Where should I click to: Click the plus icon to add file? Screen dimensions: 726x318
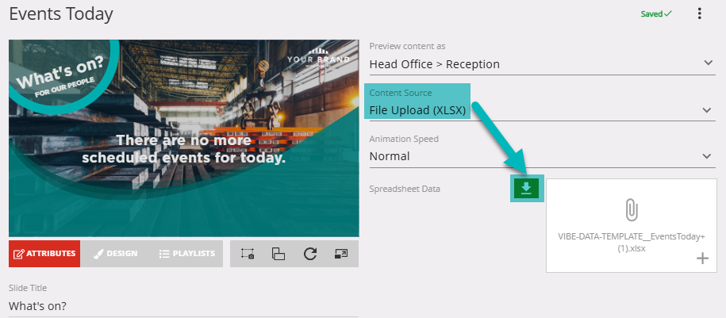pyautogui.click(x=701, y=259)
